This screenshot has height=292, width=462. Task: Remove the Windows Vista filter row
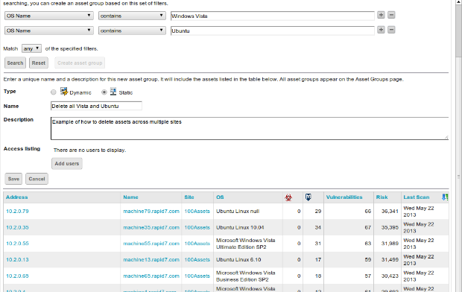(x=391, y=15)
